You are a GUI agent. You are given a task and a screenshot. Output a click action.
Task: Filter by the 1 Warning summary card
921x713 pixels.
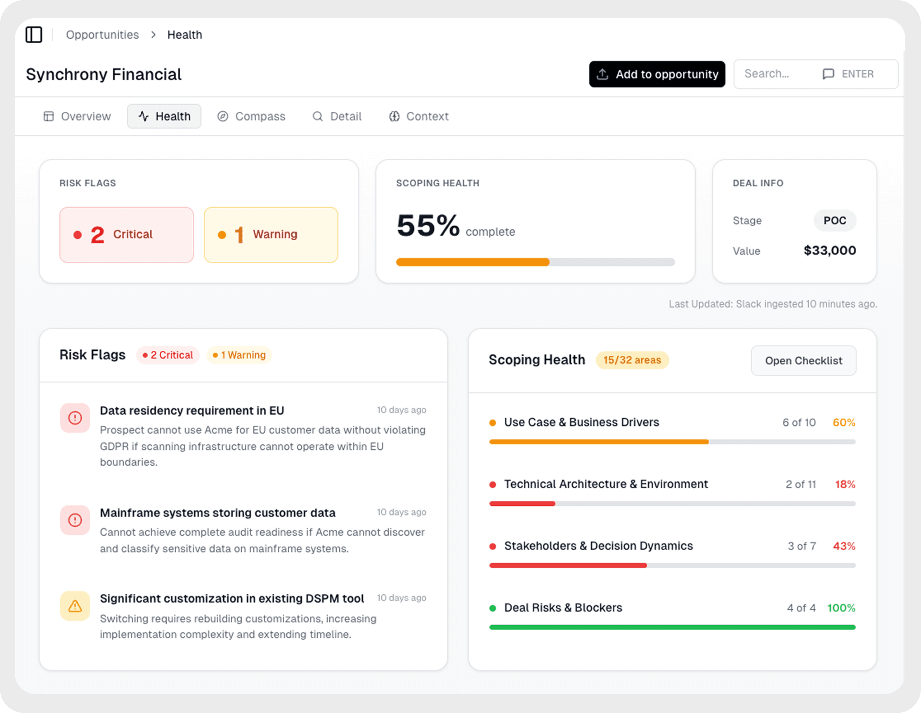click(271, 235)
